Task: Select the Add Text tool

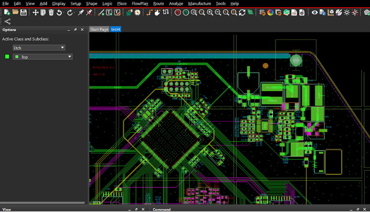Action: (x=109, y=13)
